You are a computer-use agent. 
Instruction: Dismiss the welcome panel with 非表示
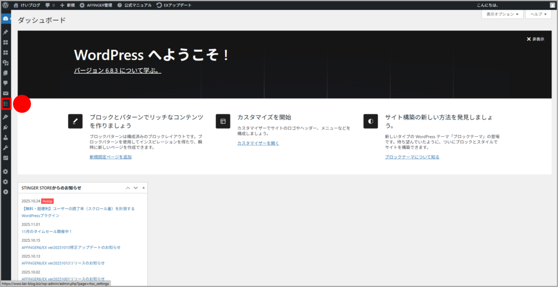(x=535, y=39)
